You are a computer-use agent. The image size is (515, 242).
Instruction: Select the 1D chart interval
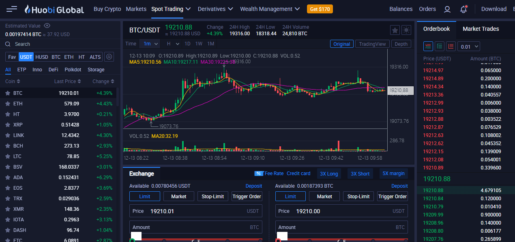[187, 44]
